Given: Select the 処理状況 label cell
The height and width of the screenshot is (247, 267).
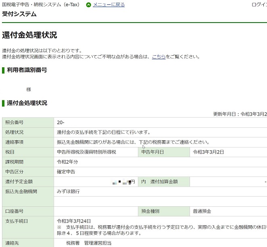Looking at the screenshot, I should pos(28,132).
